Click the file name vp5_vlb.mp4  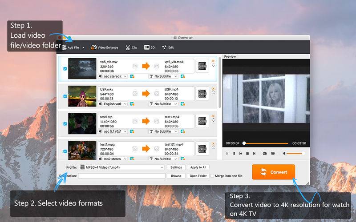pos(174,62)
